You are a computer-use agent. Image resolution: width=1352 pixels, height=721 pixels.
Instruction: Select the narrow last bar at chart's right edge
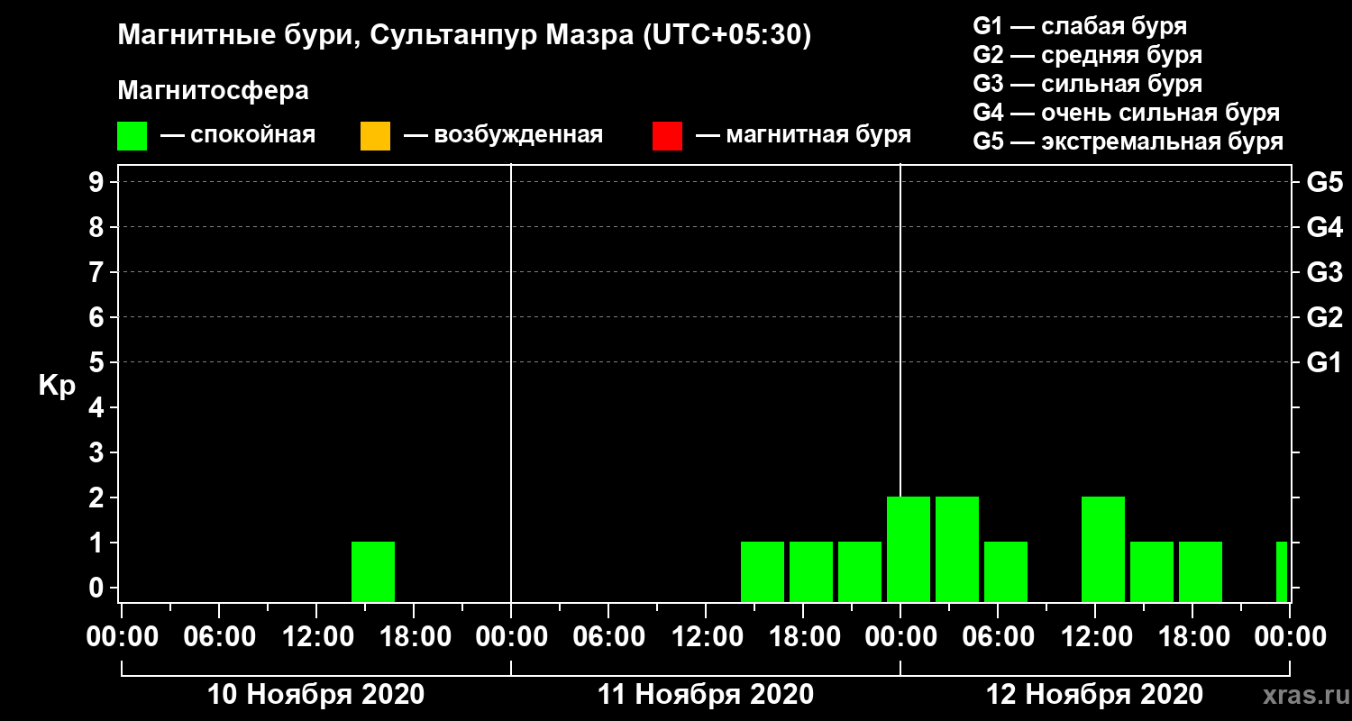click(x=1282, y=571)
